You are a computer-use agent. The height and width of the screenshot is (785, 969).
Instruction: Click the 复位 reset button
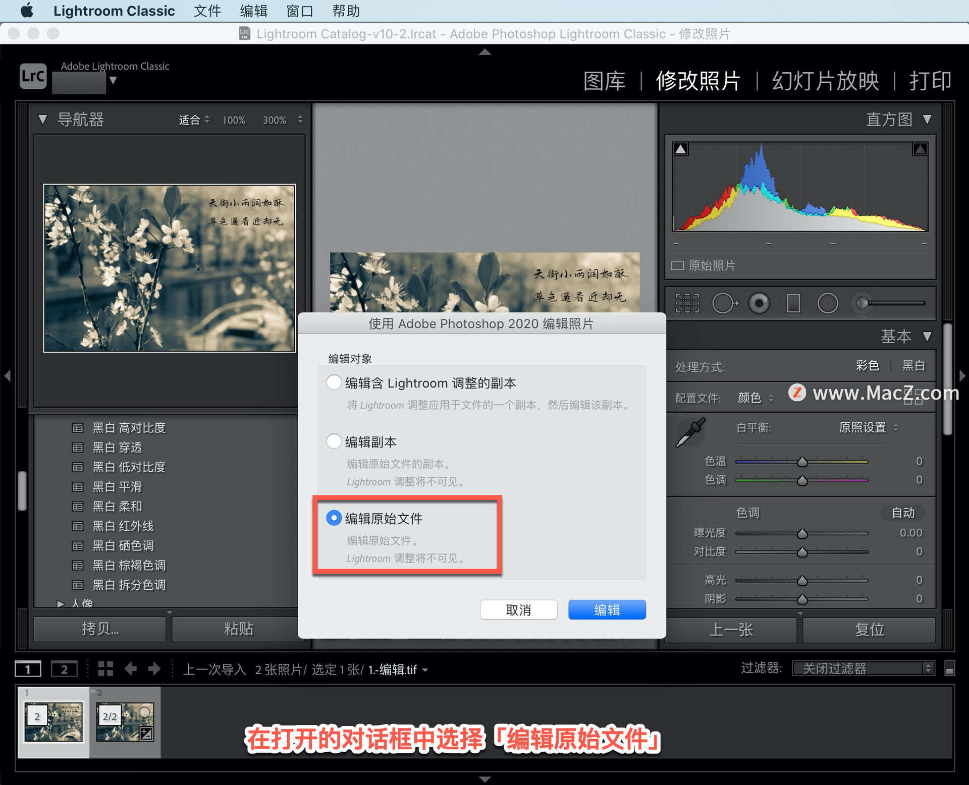(x=869, y=630)
